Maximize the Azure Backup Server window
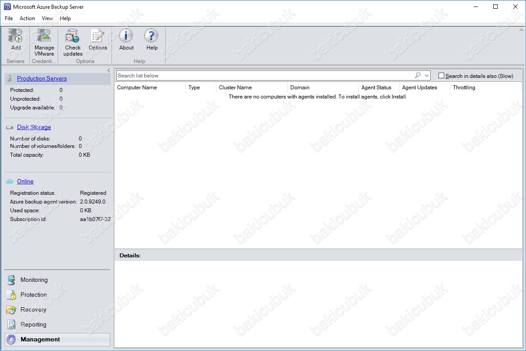The height and width of the screenshot is (351, 526). pos(495,7)
